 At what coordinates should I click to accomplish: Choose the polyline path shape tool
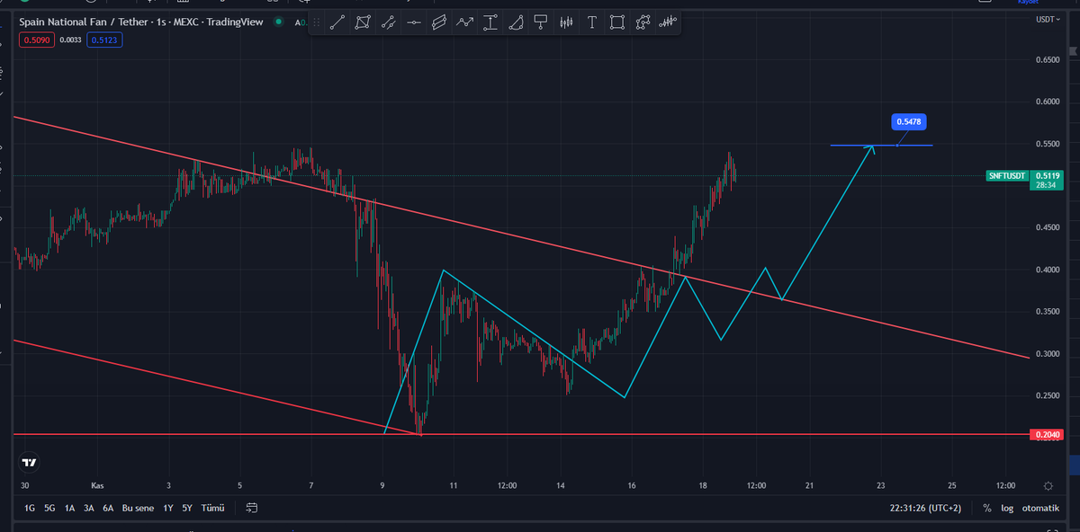tap(643, 22)
